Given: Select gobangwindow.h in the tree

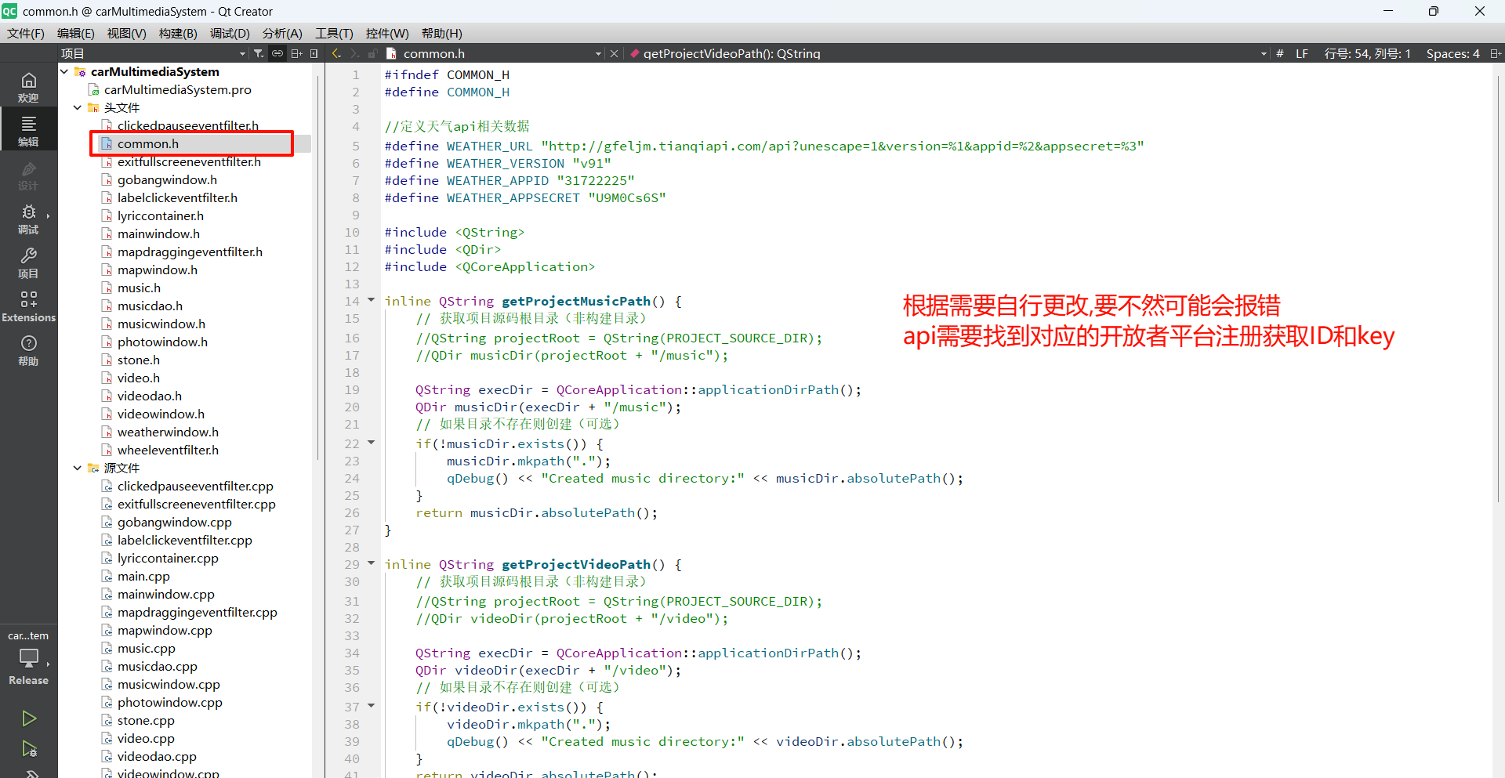Looking at the screenshot, I should coord(167,179).
